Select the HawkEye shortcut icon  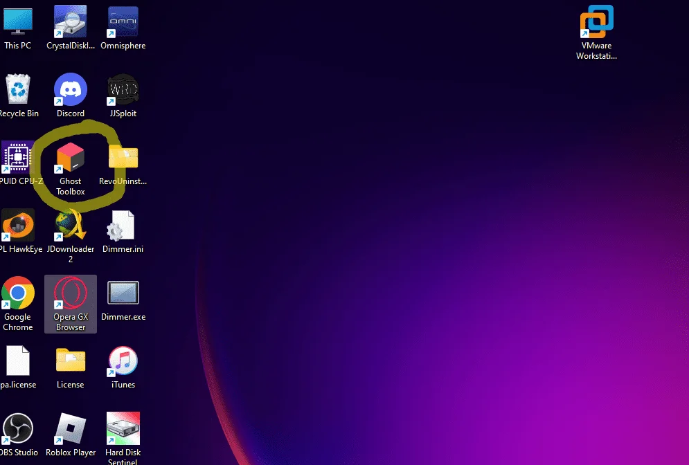pyautogui.click(x=17, y=226)
